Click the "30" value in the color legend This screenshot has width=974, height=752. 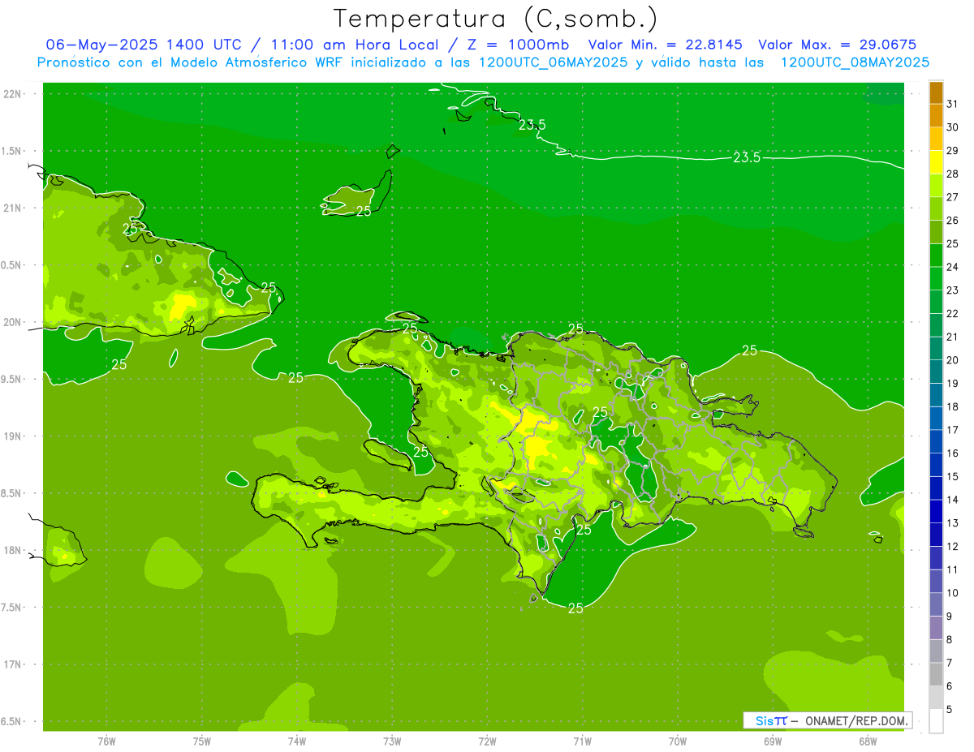[x=953, y=127]
